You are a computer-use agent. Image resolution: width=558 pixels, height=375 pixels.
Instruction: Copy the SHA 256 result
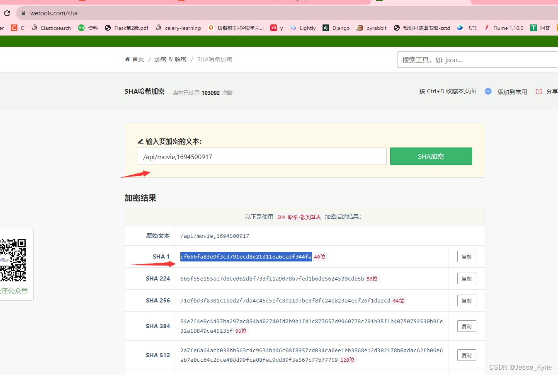click(x=466, y=300)
